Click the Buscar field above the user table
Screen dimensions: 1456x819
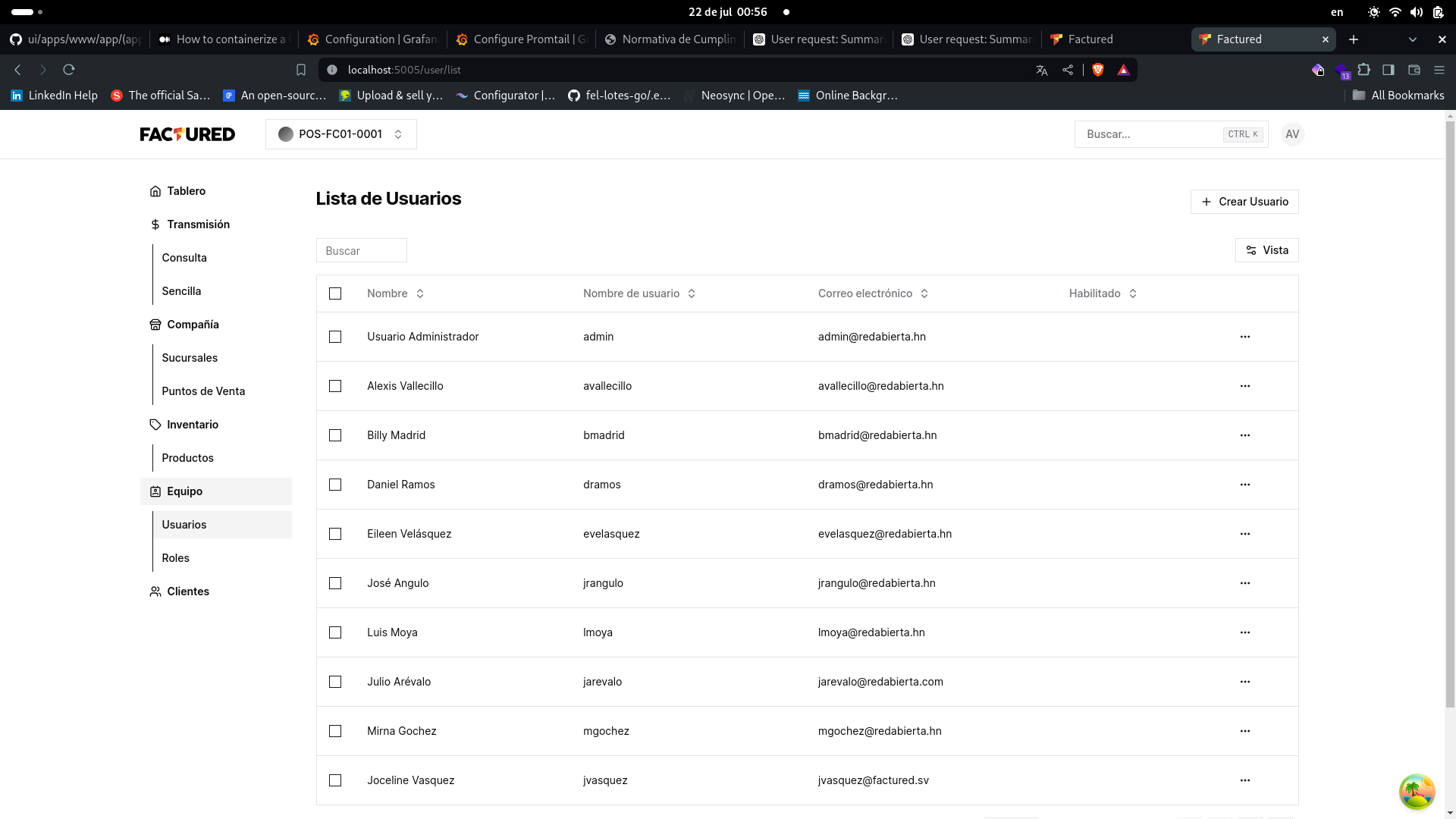[362, 250]
